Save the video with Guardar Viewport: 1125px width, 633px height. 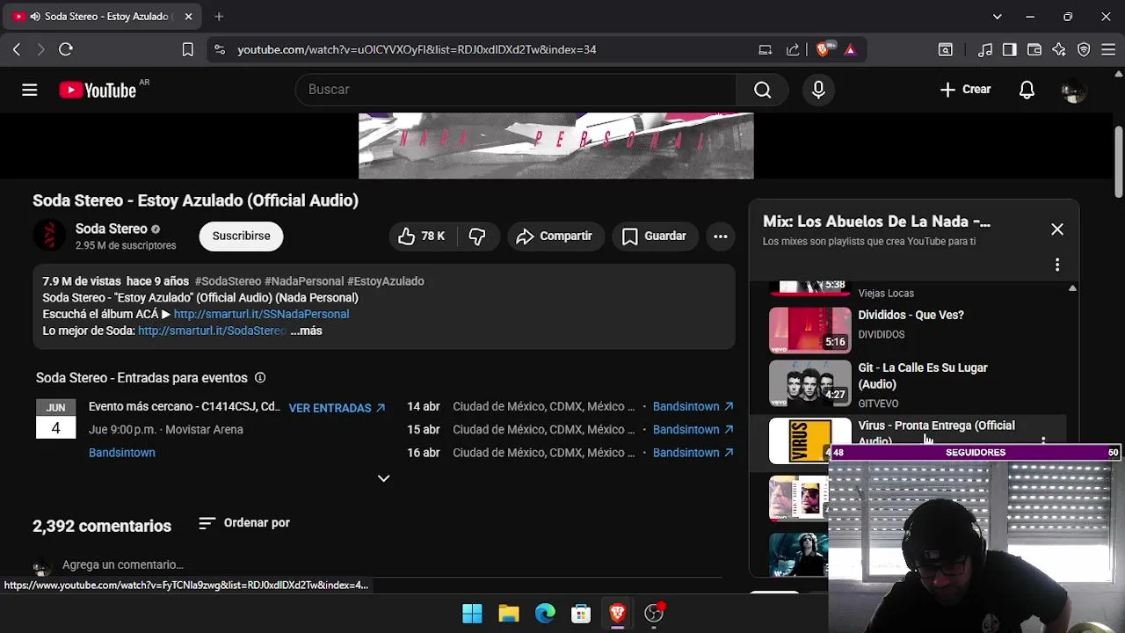click(654, 236)
